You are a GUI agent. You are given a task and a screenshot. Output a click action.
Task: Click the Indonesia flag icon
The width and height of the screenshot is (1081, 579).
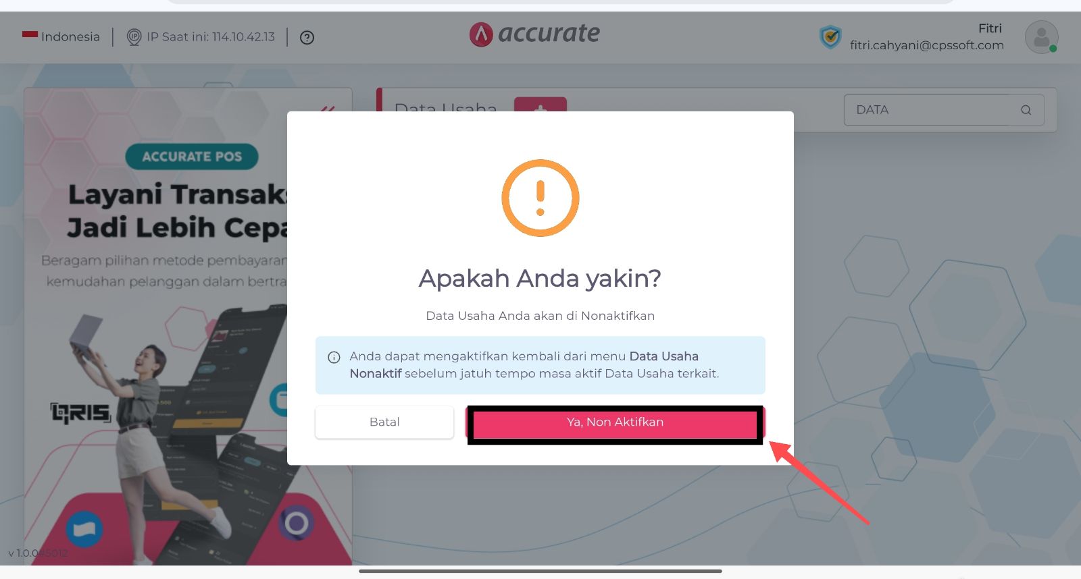point(30,34)
